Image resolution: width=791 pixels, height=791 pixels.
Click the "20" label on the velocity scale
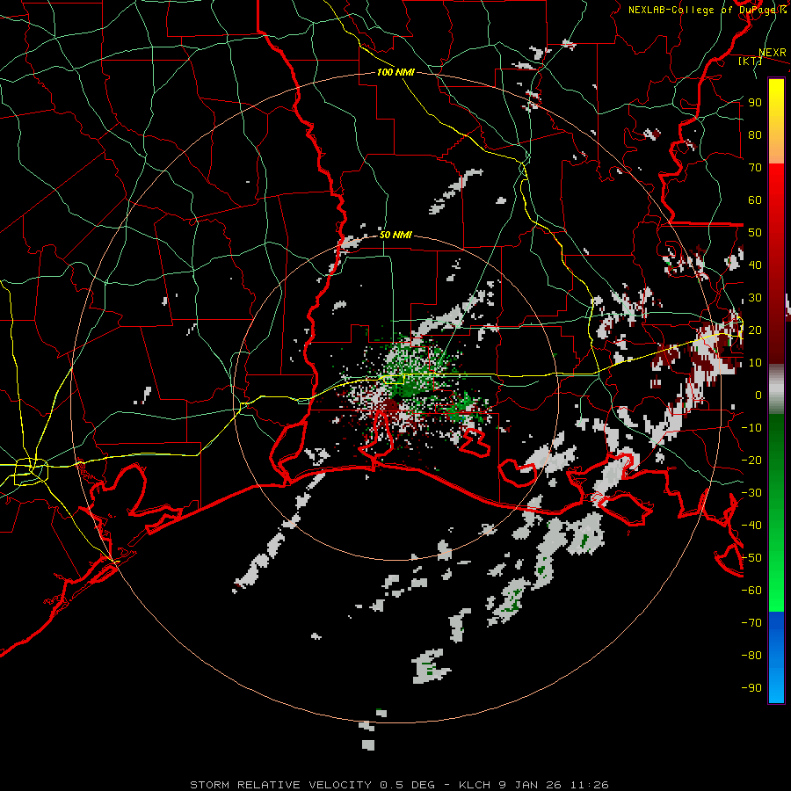point(755,330)
